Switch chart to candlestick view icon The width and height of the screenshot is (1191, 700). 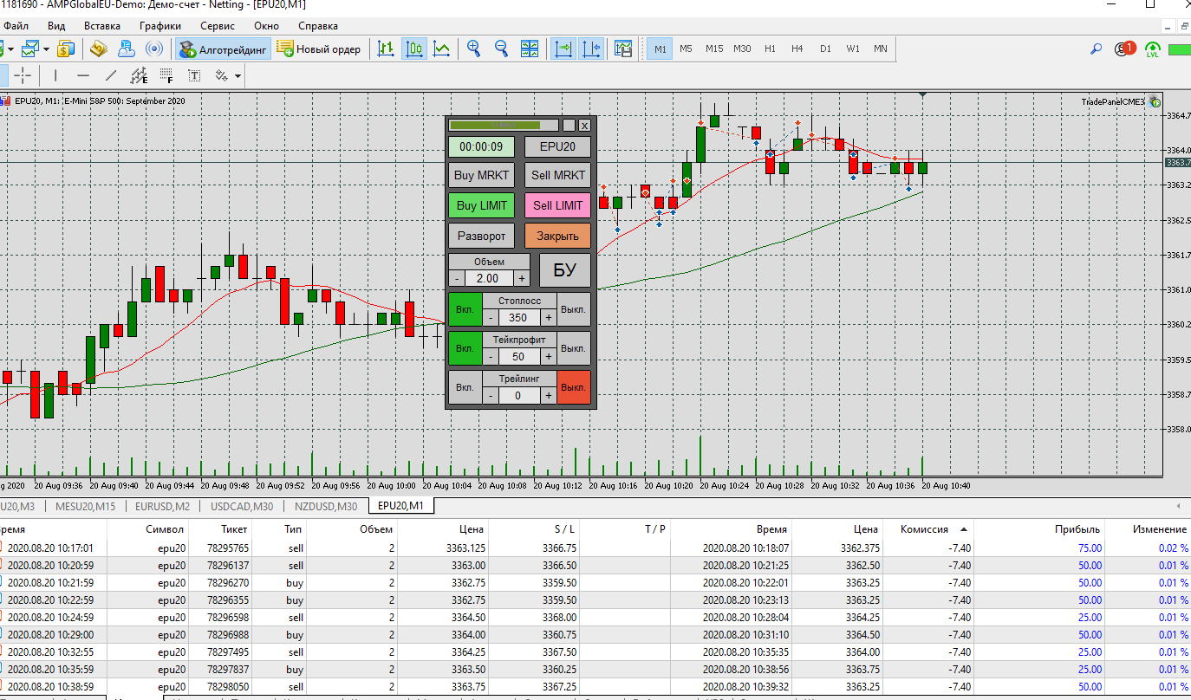pos(414,49)
